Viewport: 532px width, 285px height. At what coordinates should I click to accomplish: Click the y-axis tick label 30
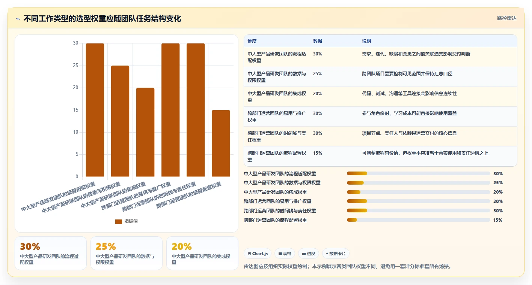pyautogui.click(x=75, y=43)
